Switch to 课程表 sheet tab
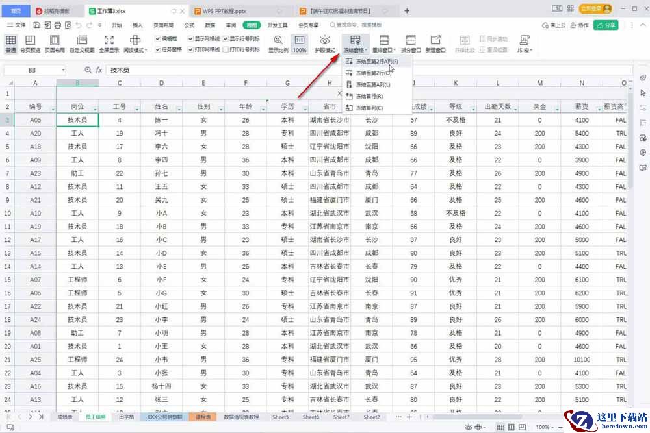 (x=203, y=417)
